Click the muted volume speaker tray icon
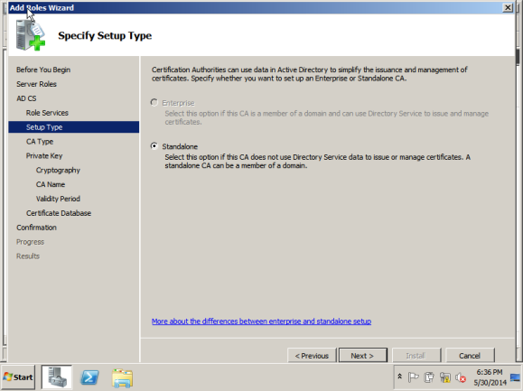Screen dimensions: 523x391 point(461,377)
